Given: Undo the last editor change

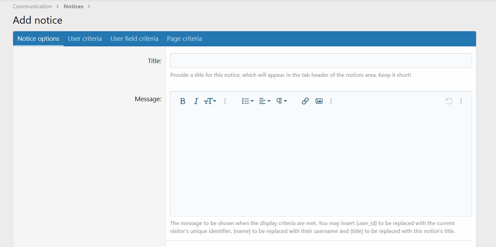Looking at the screenshot, I should pos(449,101).
